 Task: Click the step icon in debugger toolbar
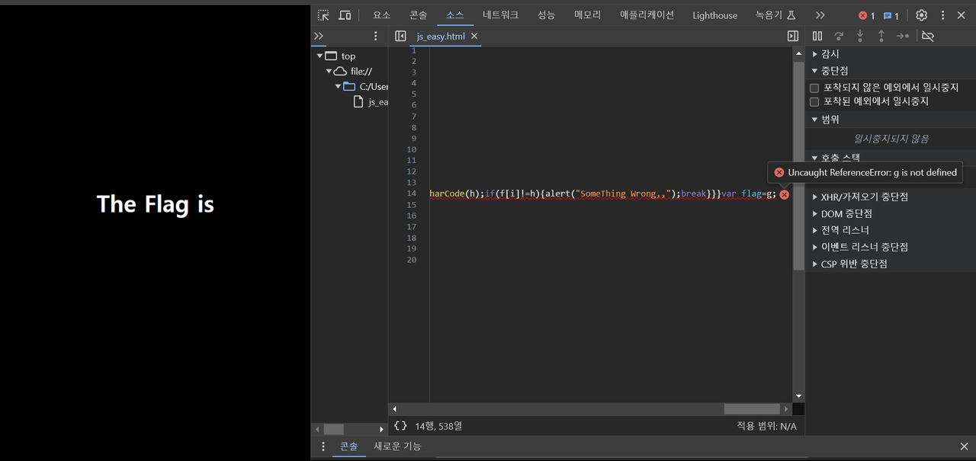[x=903, y=36]
